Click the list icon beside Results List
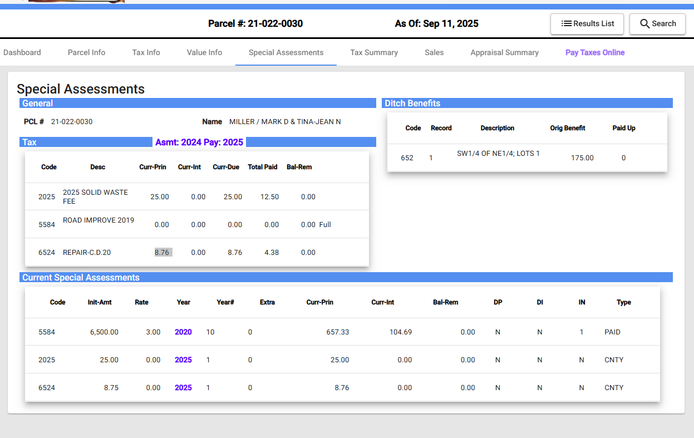The height and width of the screenshot is (438, 694). click(x=567, y=24)
